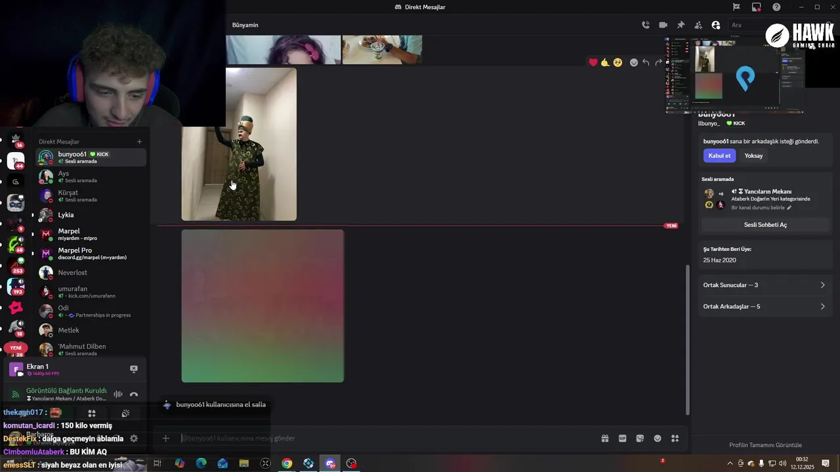This screenshot has width=840, height=472.
Task: Start a video call in the DM header
Action: (x=663, y=25)
